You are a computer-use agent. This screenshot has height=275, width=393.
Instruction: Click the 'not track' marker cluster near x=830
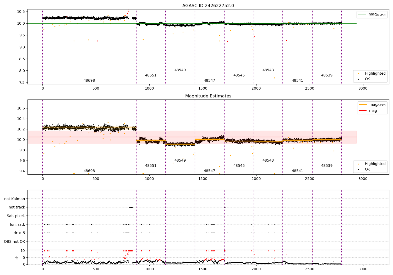click(x=131, y=207)
